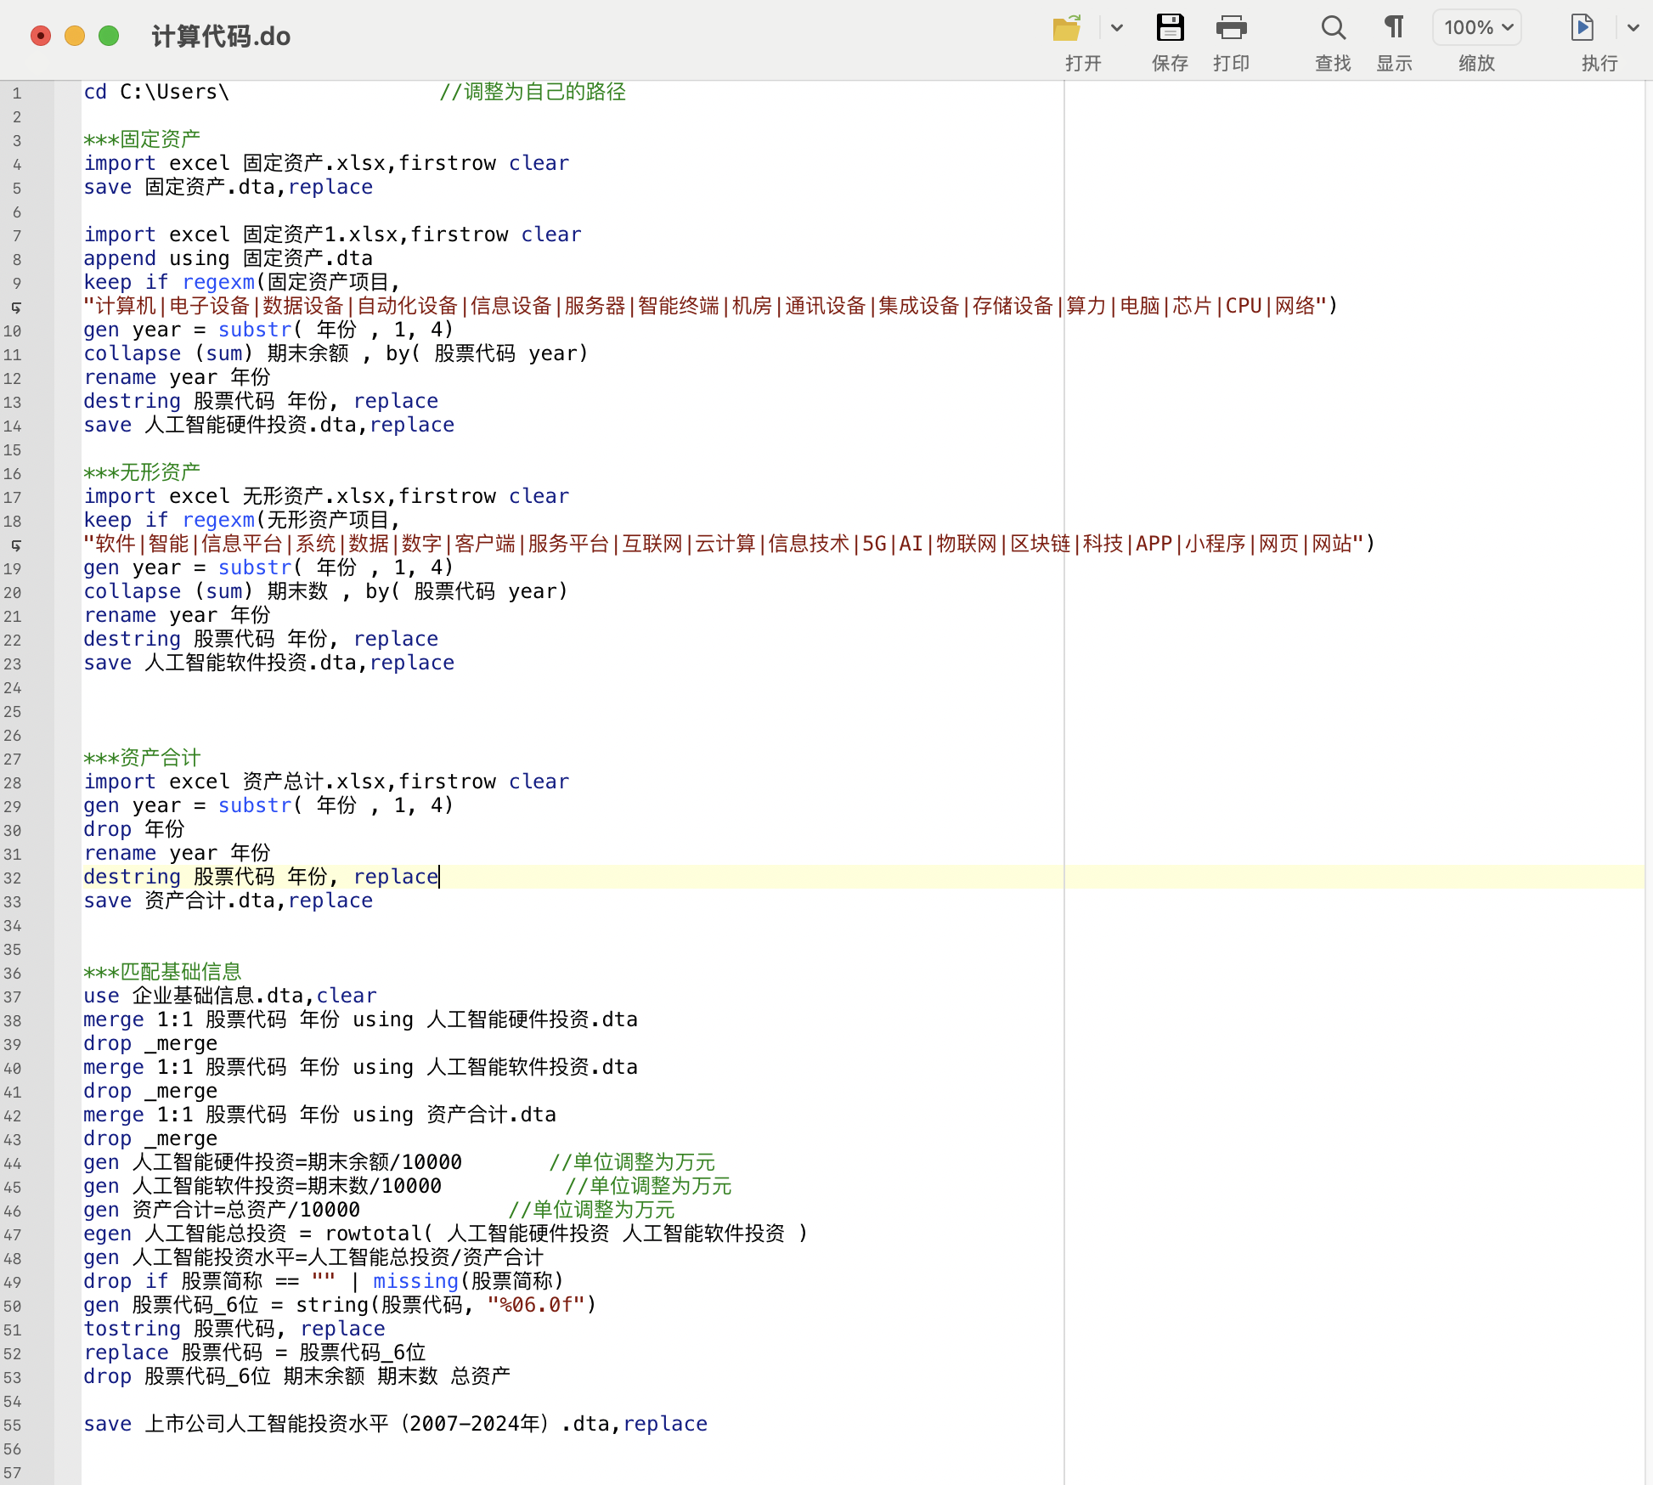Screen dimensions: 1653x1485
Task: Expand the Execute options dropdown arrow
Action: tap(1633, 28)
